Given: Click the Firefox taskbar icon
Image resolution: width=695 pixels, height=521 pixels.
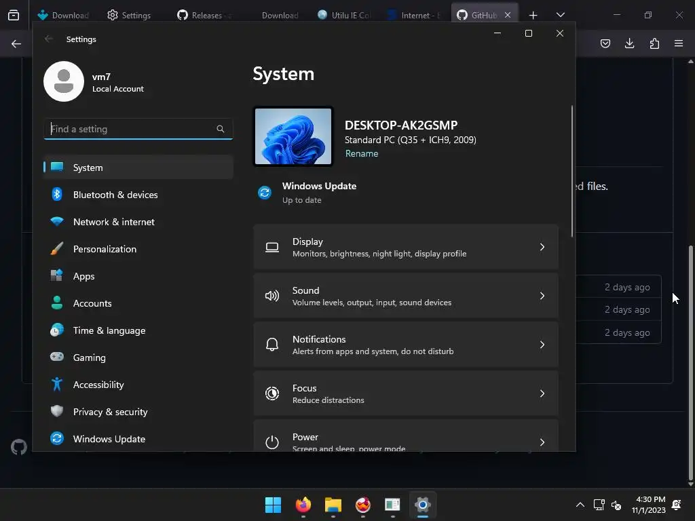Looking at the screenshot, I should 303,505.
